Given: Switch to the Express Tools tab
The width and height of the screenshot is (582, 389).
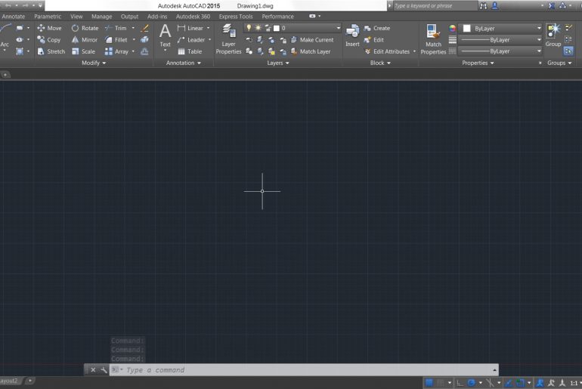Looking at the screenshot, I should (236, 16).
